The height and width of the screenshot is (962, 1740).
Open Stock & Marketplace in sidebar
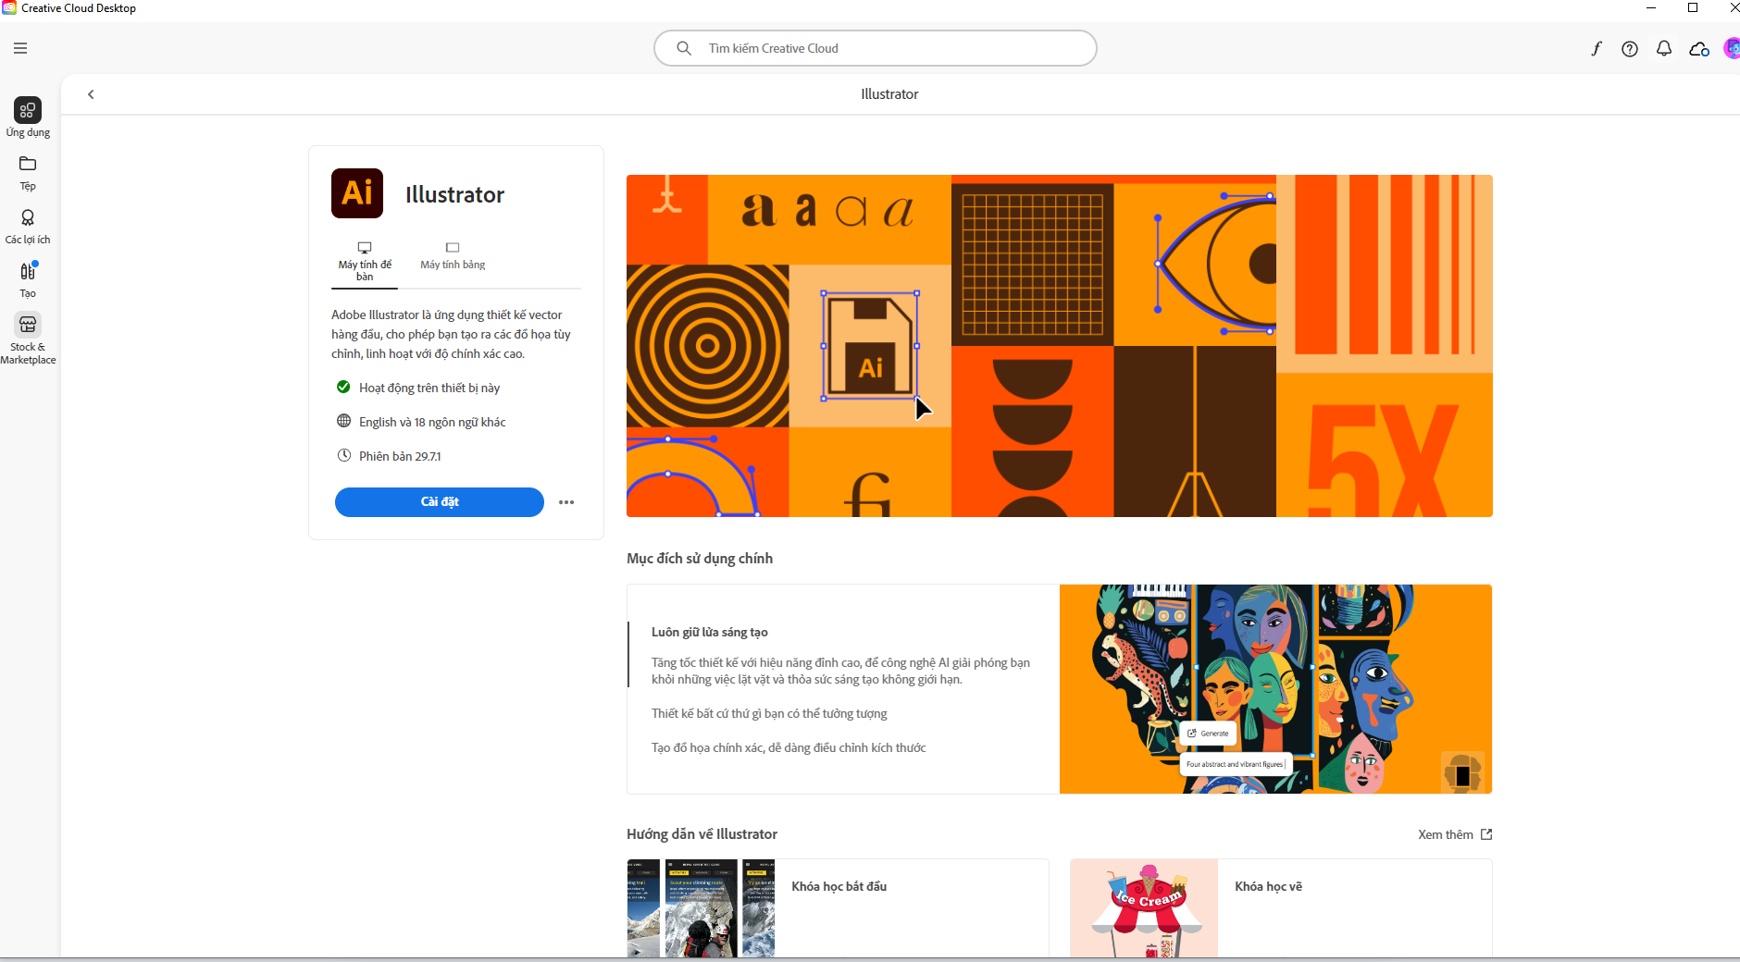coord(28,338)
